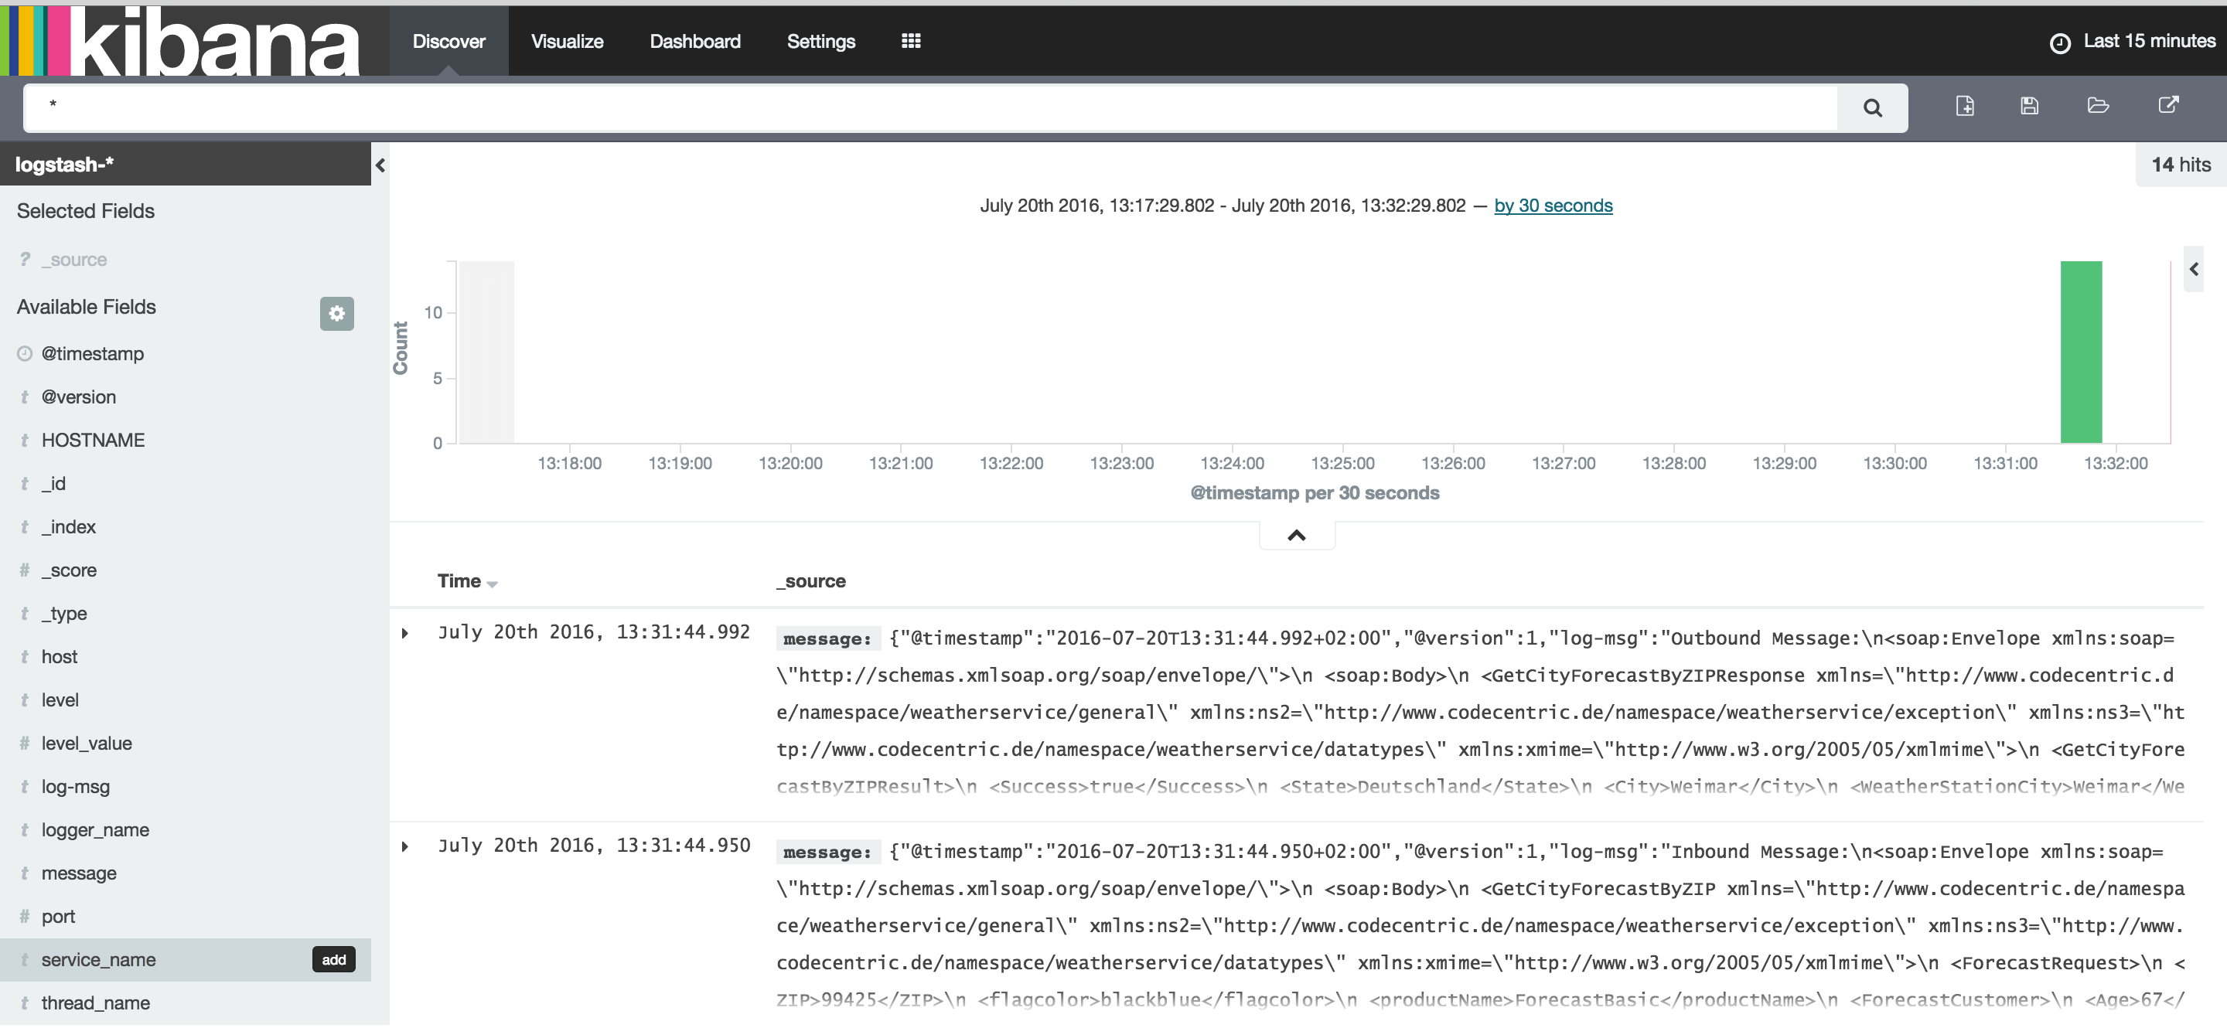Click the Share Search external link icon
This screenshot has width=2227, height=1028.
coord(2167,105)
